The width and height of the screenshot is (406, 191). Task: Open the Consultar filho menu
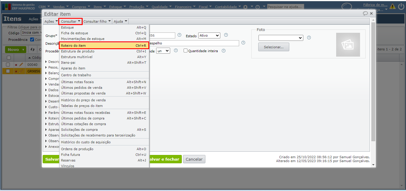97,21
